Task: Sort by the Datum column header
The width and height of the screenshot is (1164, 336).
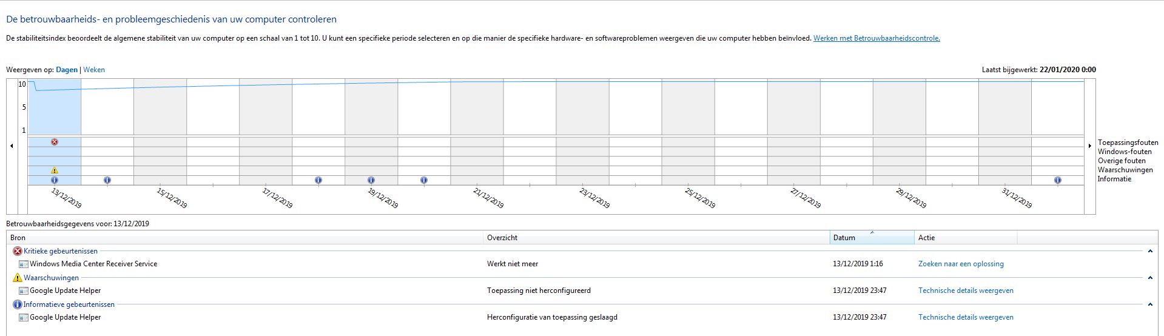Action: coord(872,238)
